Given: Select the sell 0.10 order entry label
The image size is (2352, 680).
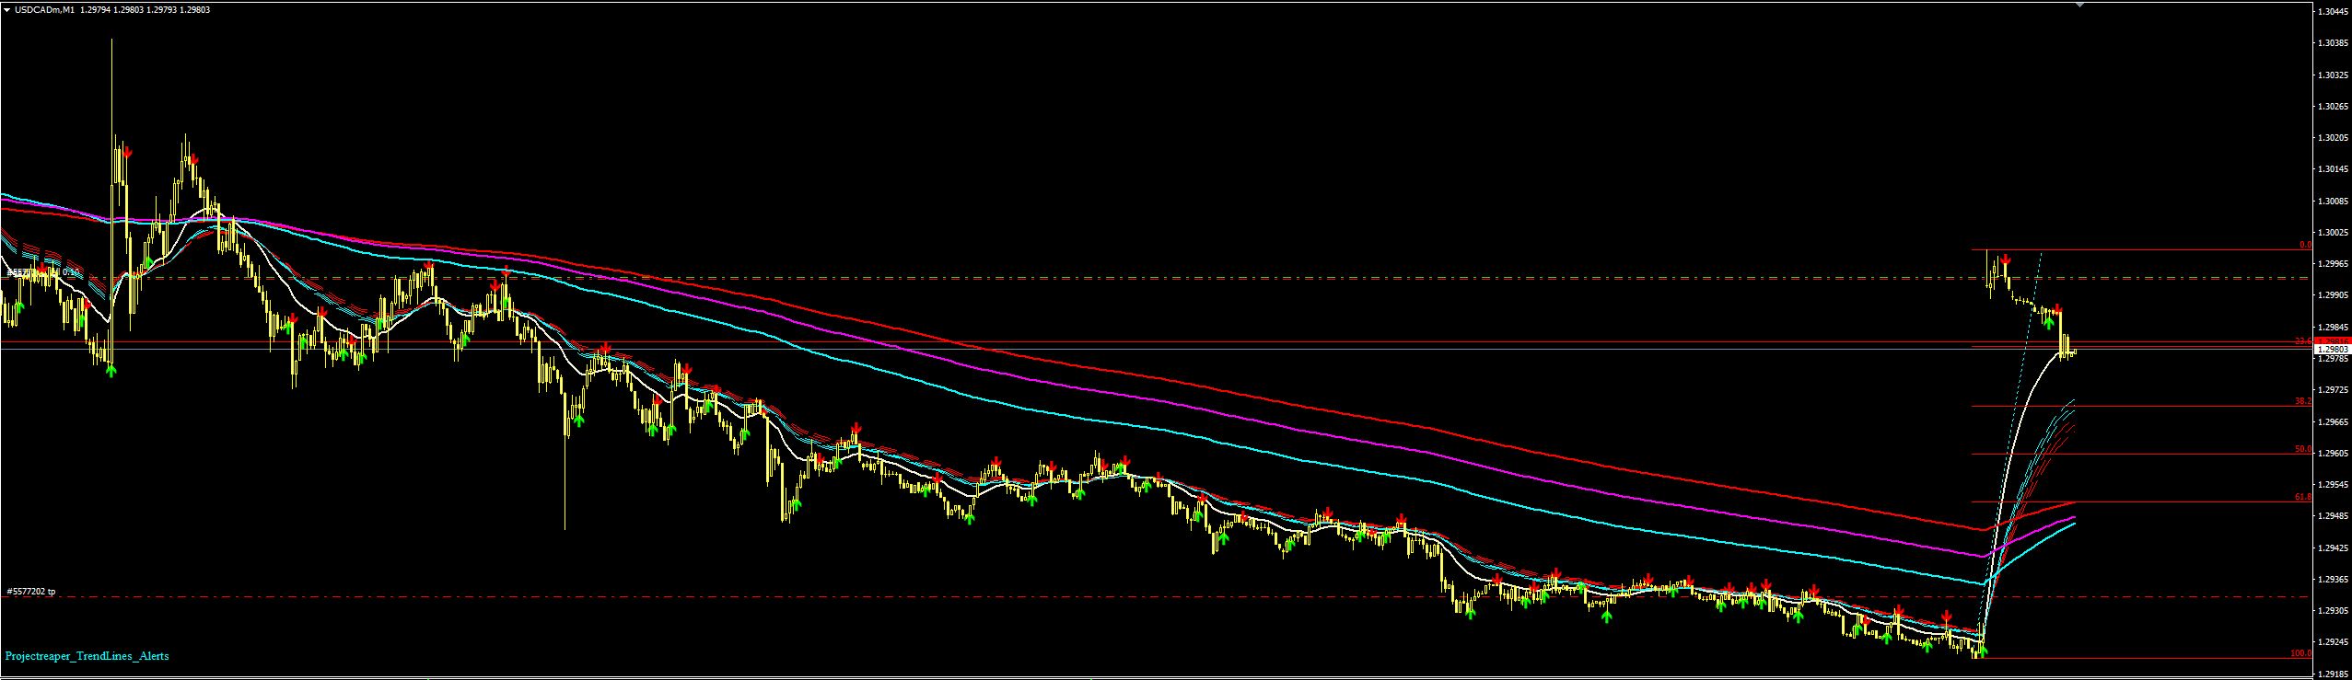Looking at the screenshot, I should click(x=42, y=272).
